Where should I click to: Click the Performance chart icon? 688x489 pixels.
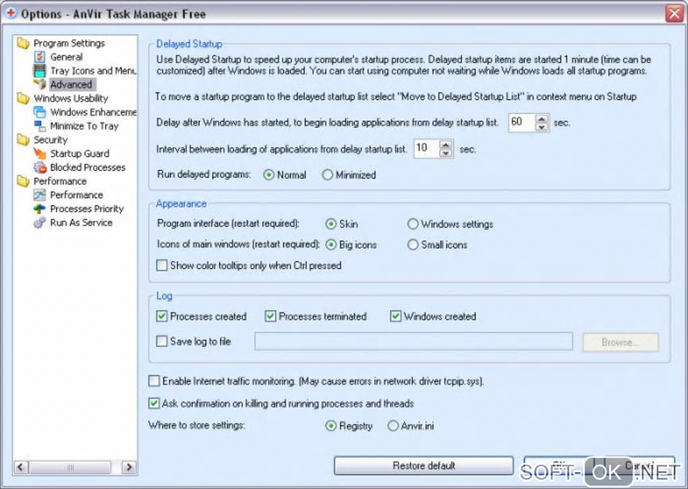coord(40,195)
